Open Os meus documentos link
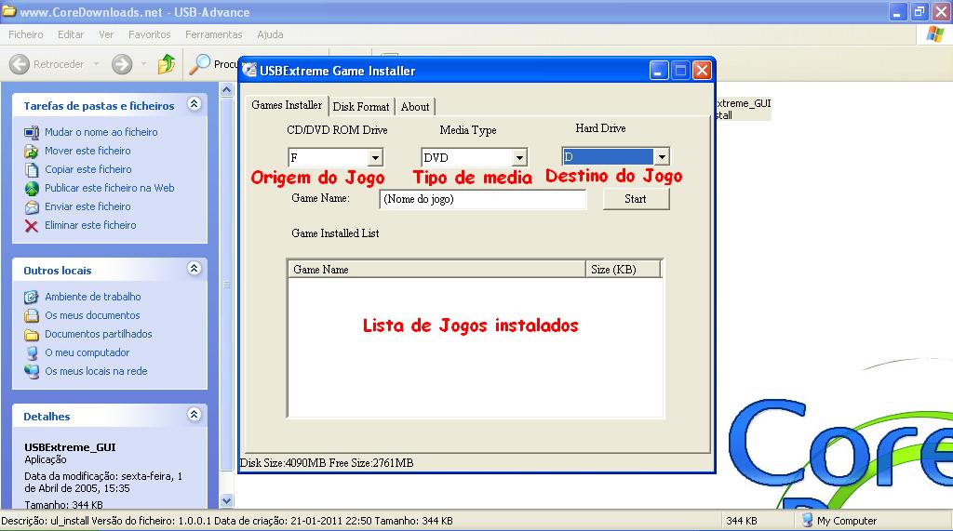This screenshot has width=953, height=531. (x=92, y=315)
